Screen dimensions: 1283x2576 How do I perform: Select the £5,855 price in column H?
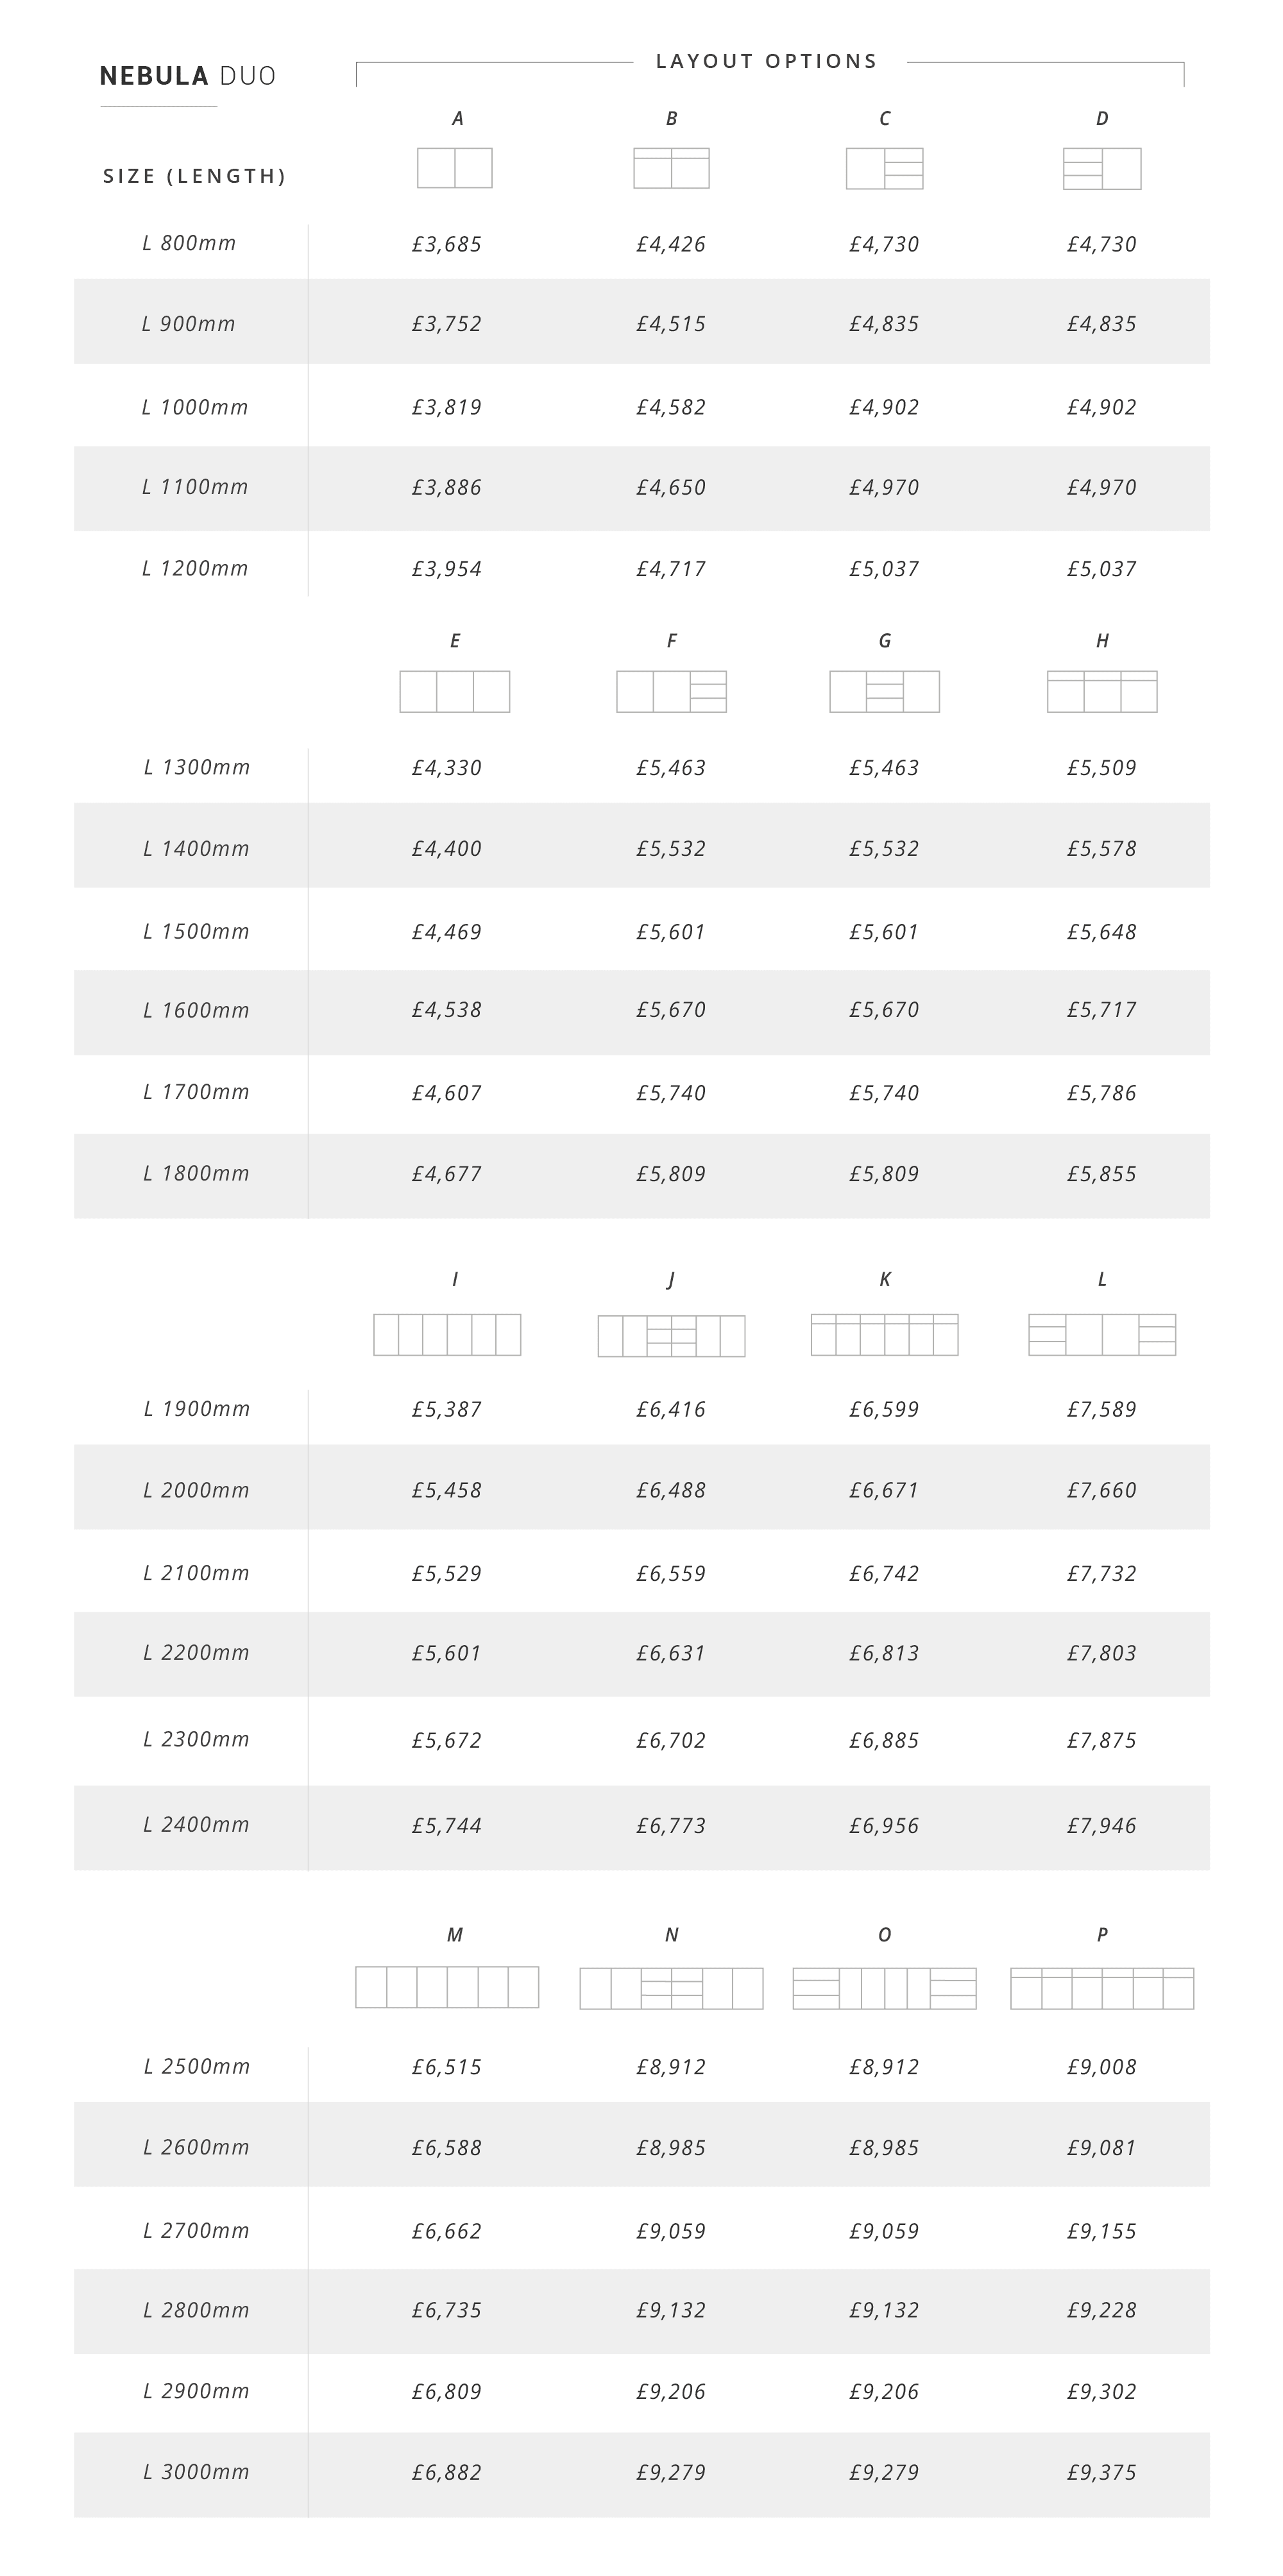[1102, 1174]
